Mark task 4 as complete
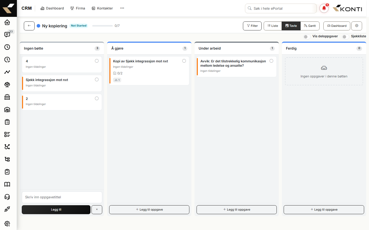This screenshot has width=369, height=230. 97,61
